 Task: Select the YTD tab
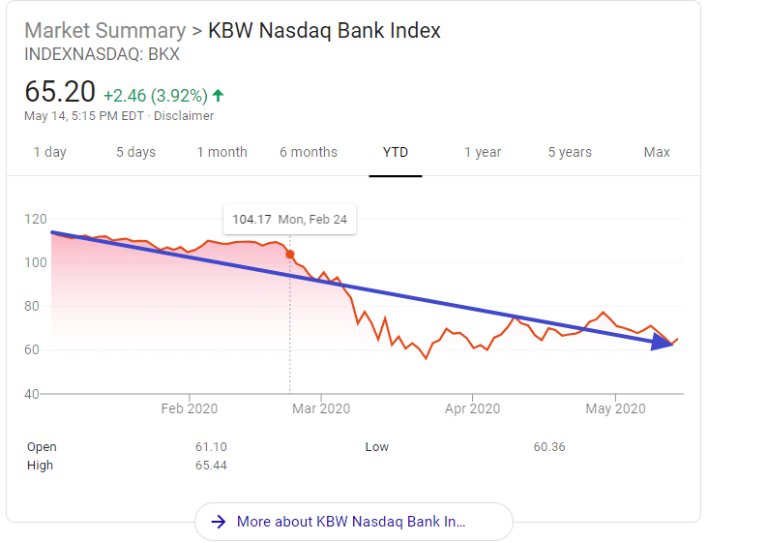click(x=396, y=152)
